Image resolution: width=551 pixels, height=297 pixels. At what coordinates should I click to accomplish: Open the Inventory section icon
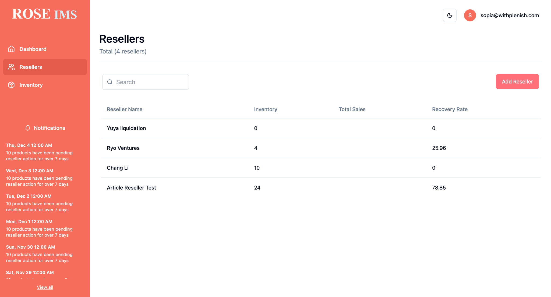[11, 85]
